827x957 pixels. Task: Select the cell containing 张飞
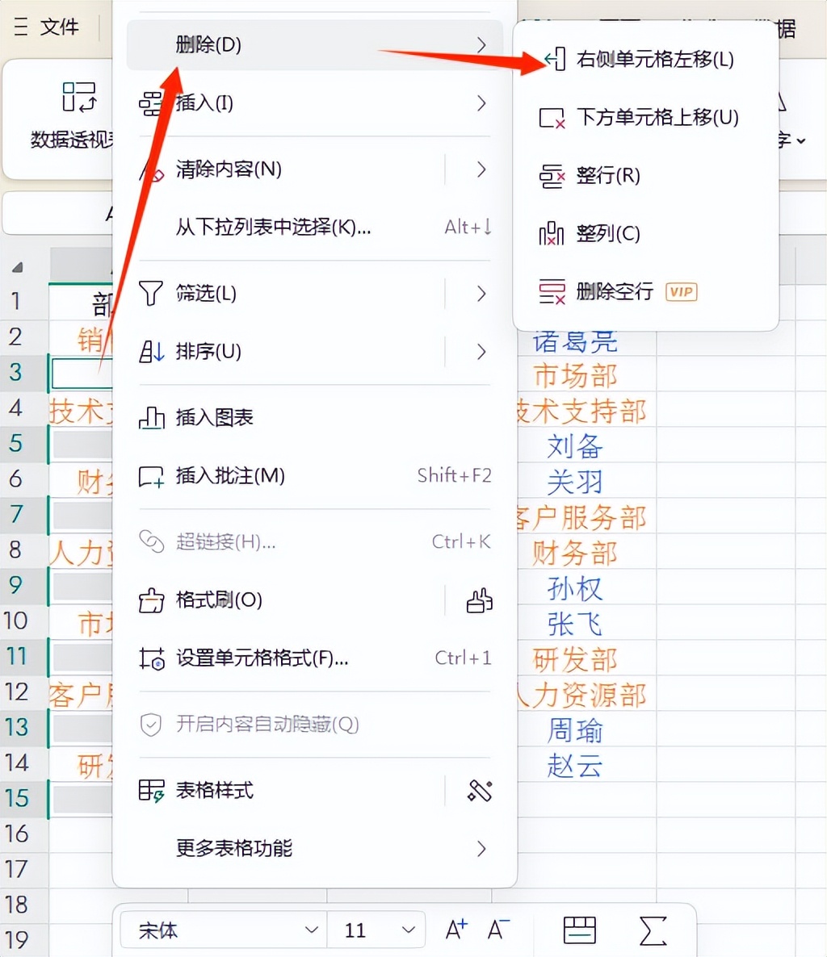pyautogui.click(x=575, y=624)
